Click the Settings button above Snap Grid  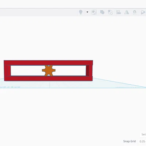[x=143, y=134]
